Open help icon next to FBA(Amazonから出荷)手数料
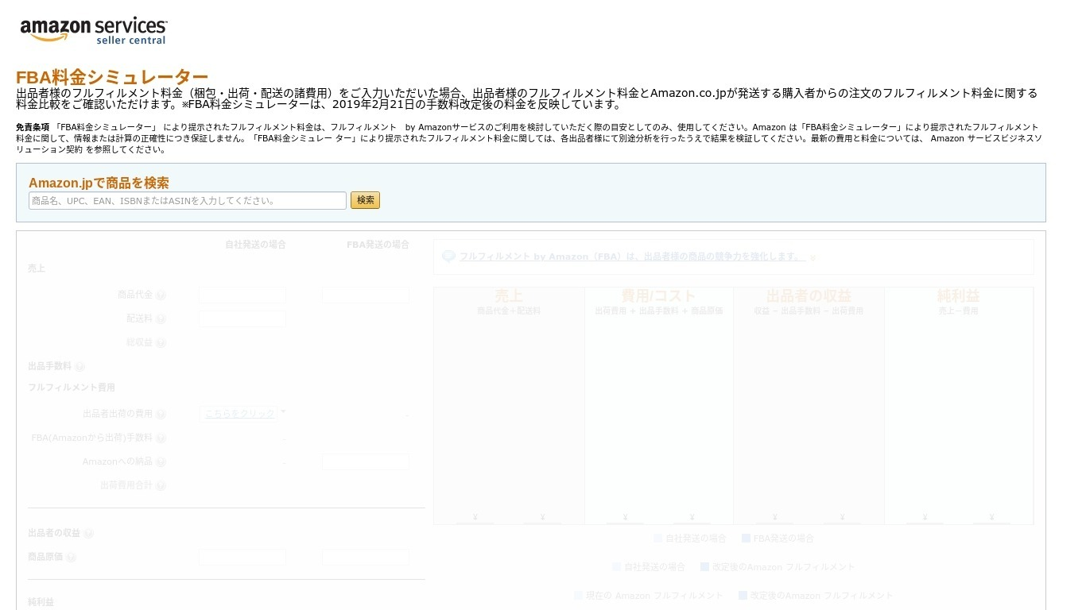The image size is (1086, 610). click(161, 438)
